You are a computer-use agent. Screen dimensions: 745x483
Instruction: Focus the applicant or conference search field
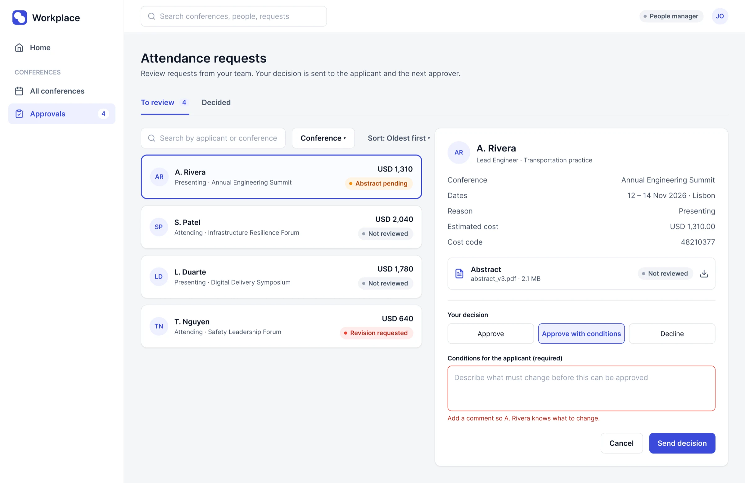(x=213, y=138)
